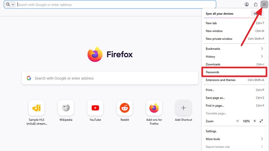
Task: Open the Bookmarks submenu
Action: coord(235,49)
